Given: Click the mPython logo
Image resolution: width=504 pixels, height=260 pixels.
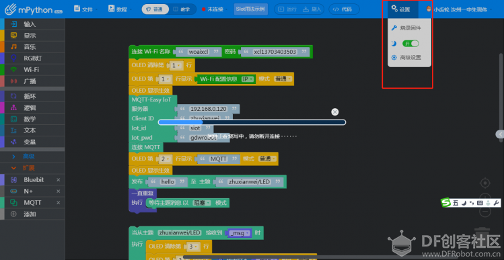Looking at the screenshot, I should tap(33, 9).
